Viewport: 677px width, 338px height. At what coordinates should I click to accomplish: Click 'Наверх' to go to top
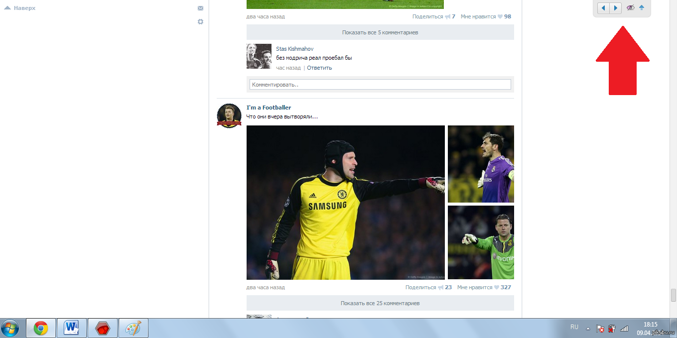pyautogui.click(x=24, y=8)
